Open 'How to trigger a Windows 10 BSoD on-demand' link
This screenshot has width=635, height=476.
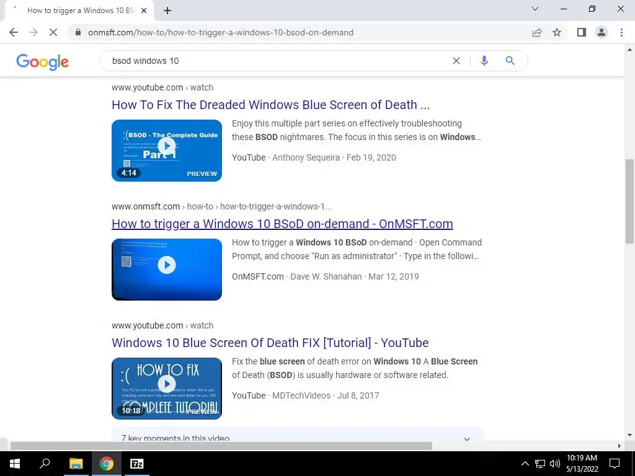[x=282, y=224]
